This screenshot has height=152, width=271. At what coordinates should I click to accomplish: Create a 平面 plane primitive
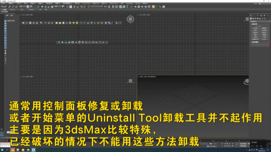point(264,37)
